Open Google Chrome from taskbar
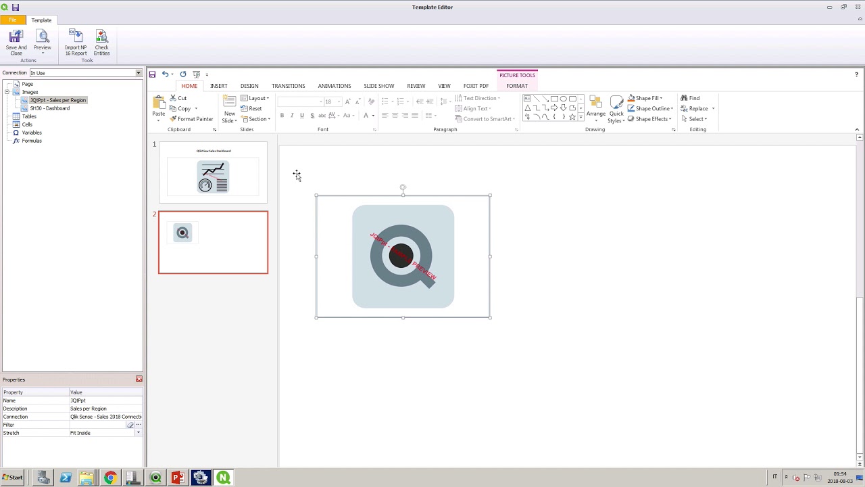 tap(110, 478)
